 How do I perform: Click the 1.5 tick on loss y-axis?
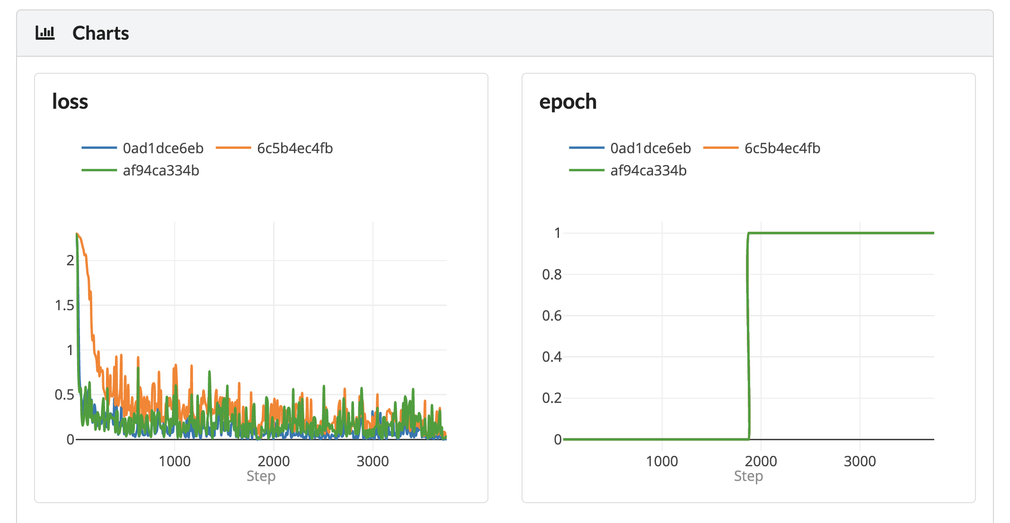coord(64,305)
